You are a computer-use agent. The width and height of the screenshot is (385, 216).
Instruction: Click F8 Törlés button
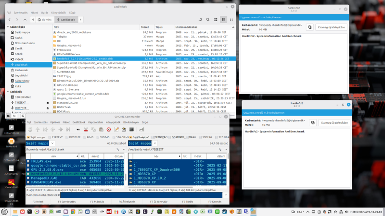(187, 202)
